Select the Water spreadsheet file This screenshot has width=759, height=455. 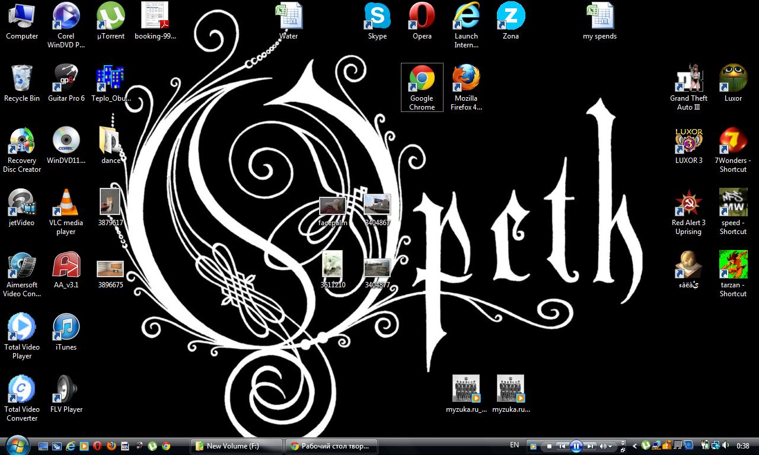(289, 21)
